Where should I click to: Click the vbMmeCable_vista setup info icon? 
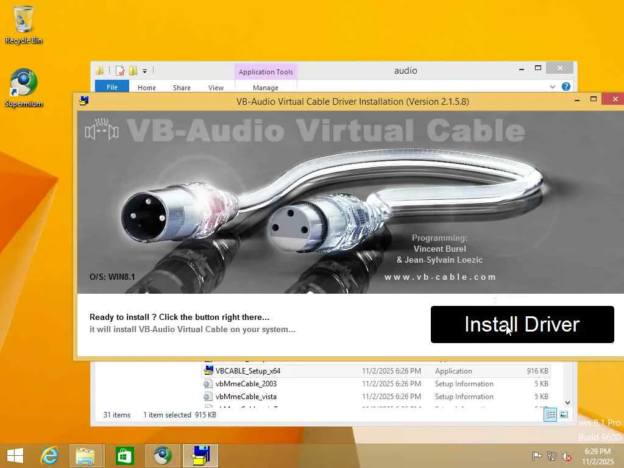208,396
